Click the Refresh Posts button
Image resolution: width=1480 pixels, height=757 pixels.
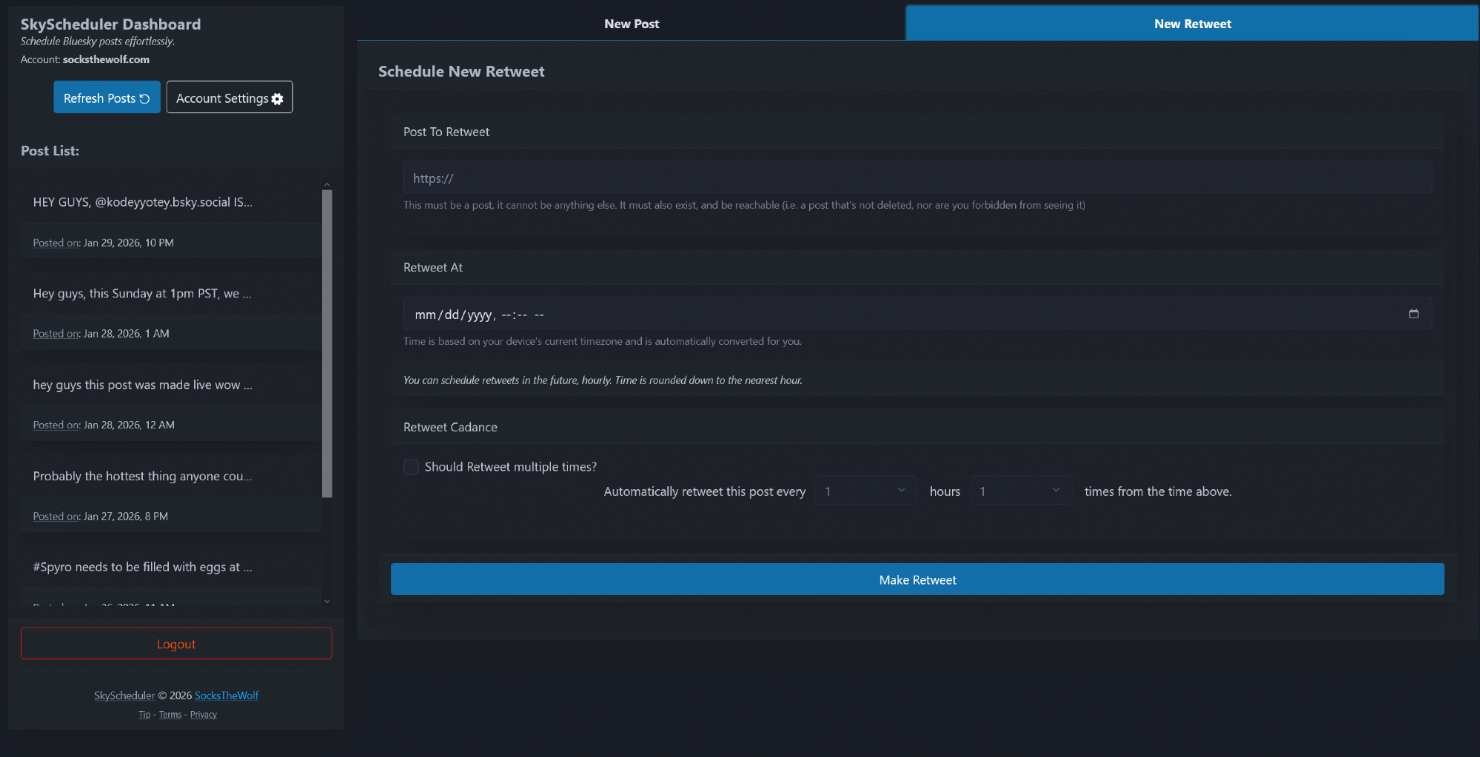coord(107,98)
